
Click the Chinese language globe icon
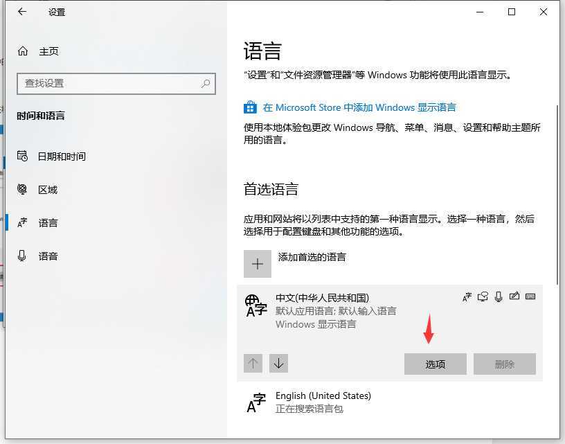pyautogui.click(x=255, y=305)
